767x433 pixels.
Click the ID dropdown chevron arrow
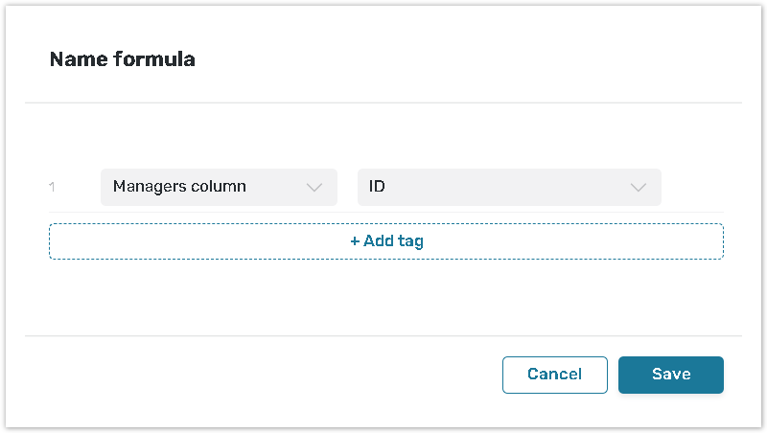pos(639,188)
